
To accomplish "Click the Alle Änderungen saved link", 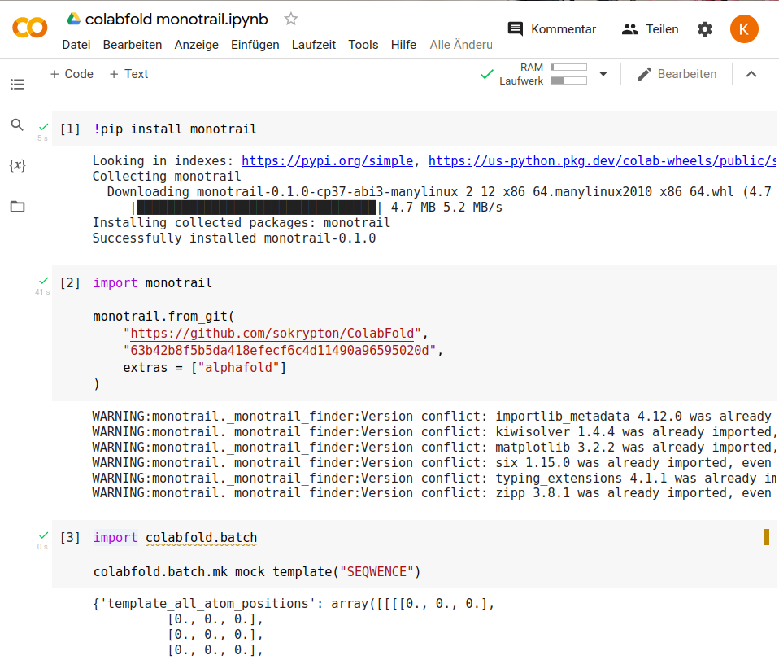I will click(x=461, y=45).
